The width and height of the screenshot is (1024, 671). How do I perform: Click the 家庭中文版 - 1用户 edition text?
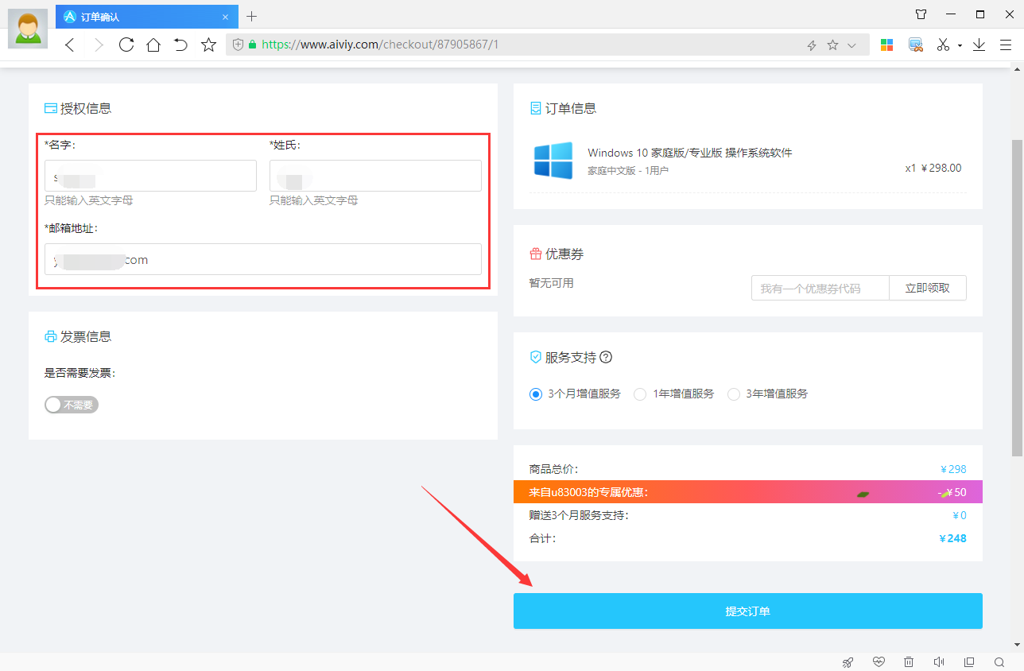628,170
